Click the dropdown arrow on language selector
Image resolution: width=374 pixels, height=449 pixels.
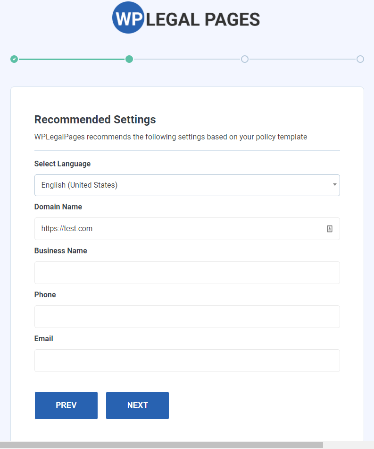click(x=334, y=185)
